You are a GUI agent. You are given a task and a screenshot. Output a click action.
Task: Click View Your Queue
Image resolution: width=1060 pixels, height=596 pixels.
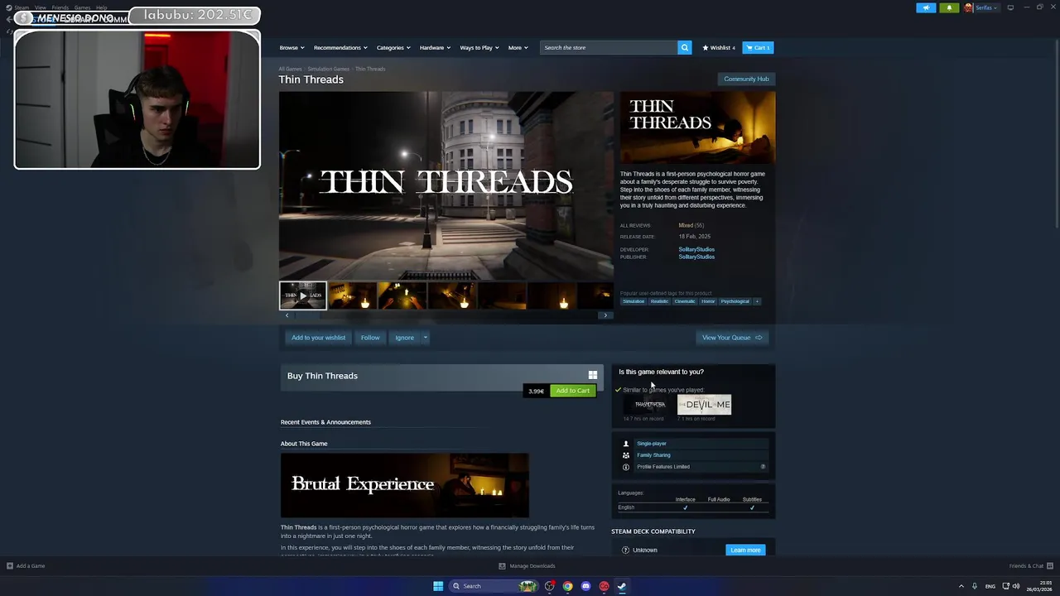732,337
